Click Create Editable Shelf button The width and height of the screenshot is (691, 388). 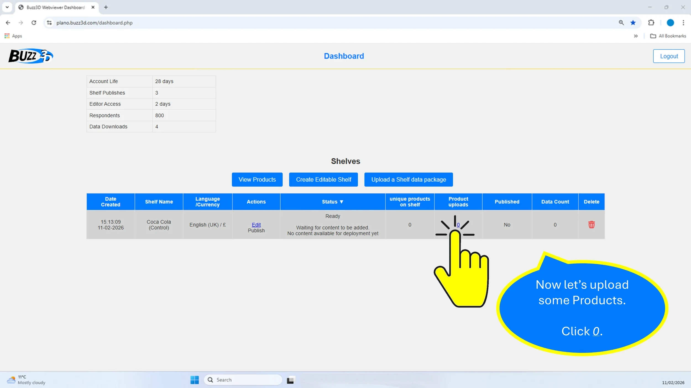tap(323, 180)
